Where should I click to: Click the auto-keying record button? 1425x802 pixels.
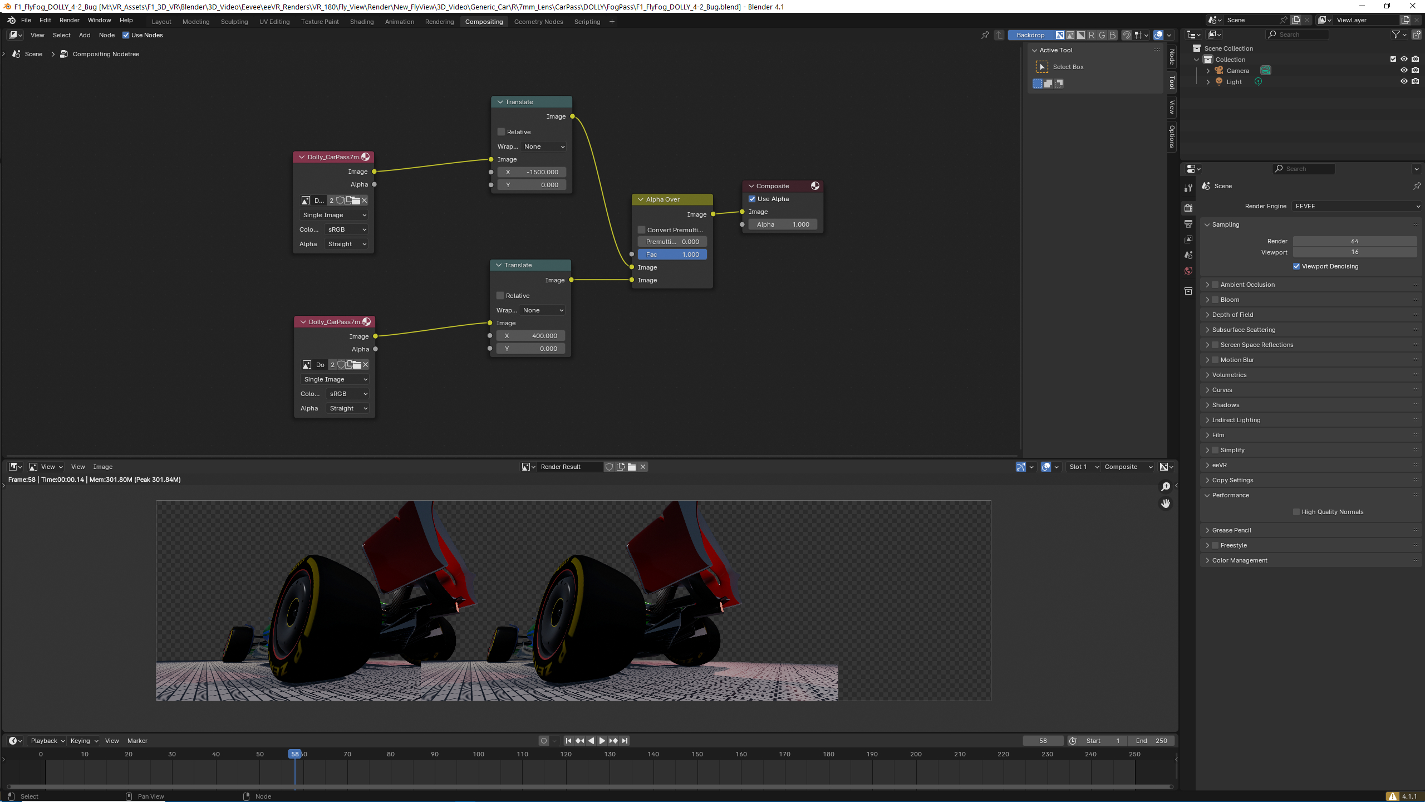544,741
